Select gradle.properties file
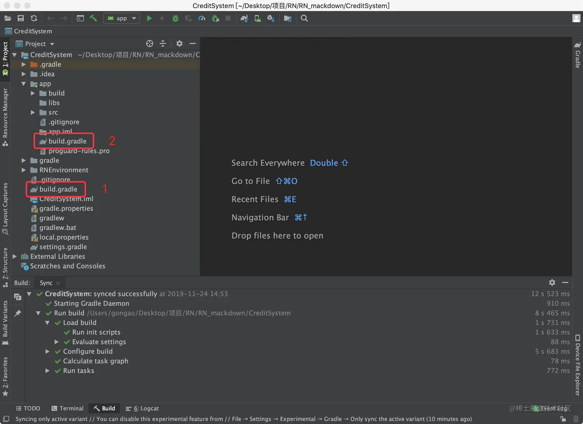Image resolution: width=583 pixels, height=424 pixels. pos(66,209)
